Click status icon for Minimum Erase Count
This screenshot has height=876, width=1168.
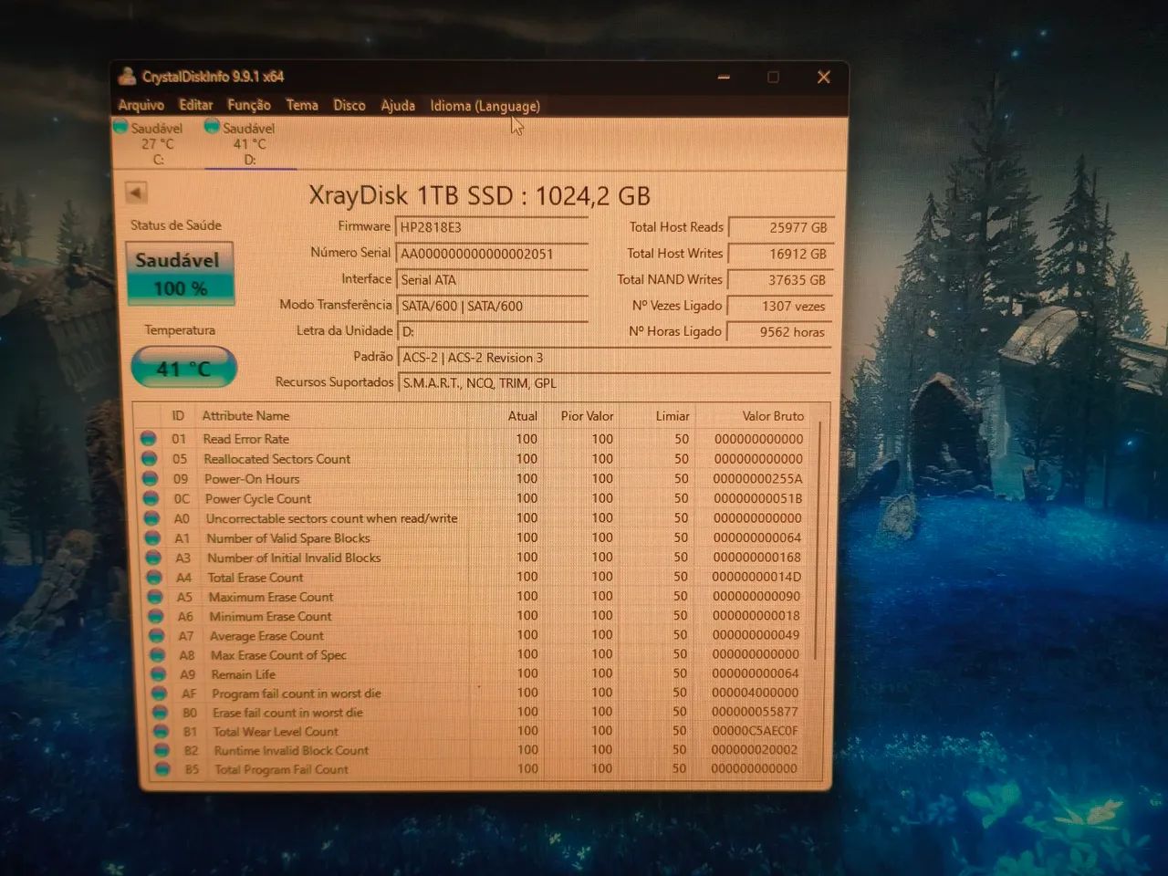[x=156, y=617]
